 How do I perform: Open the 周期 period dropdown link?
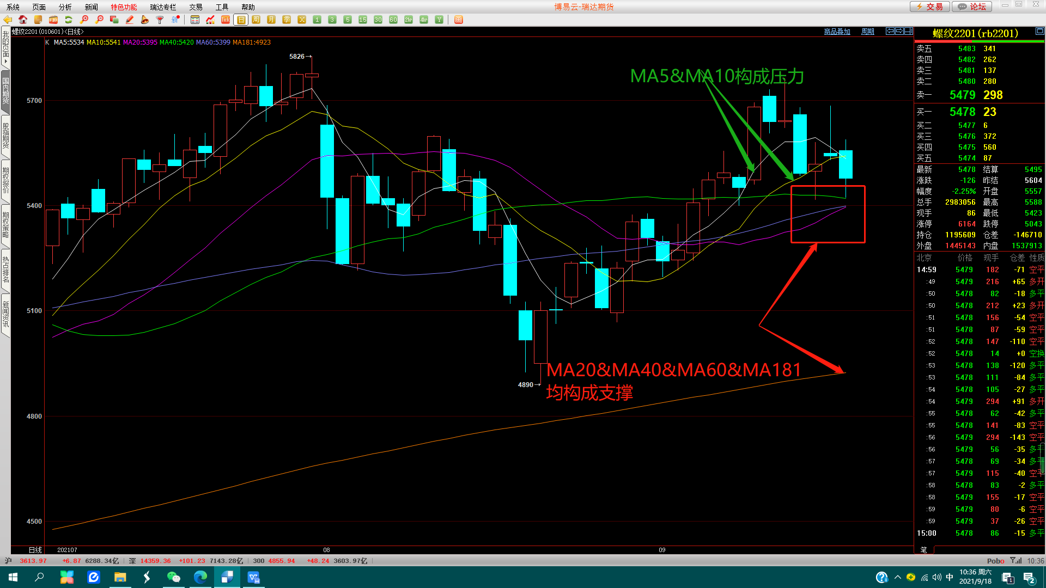(868, 32)
